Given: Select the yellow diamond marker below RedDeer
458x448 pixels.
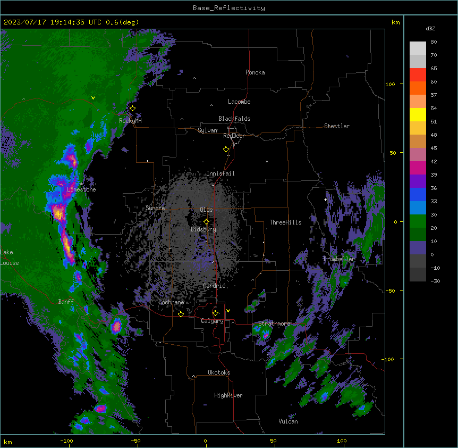Looking at the screenshot, I should [226, 150].
